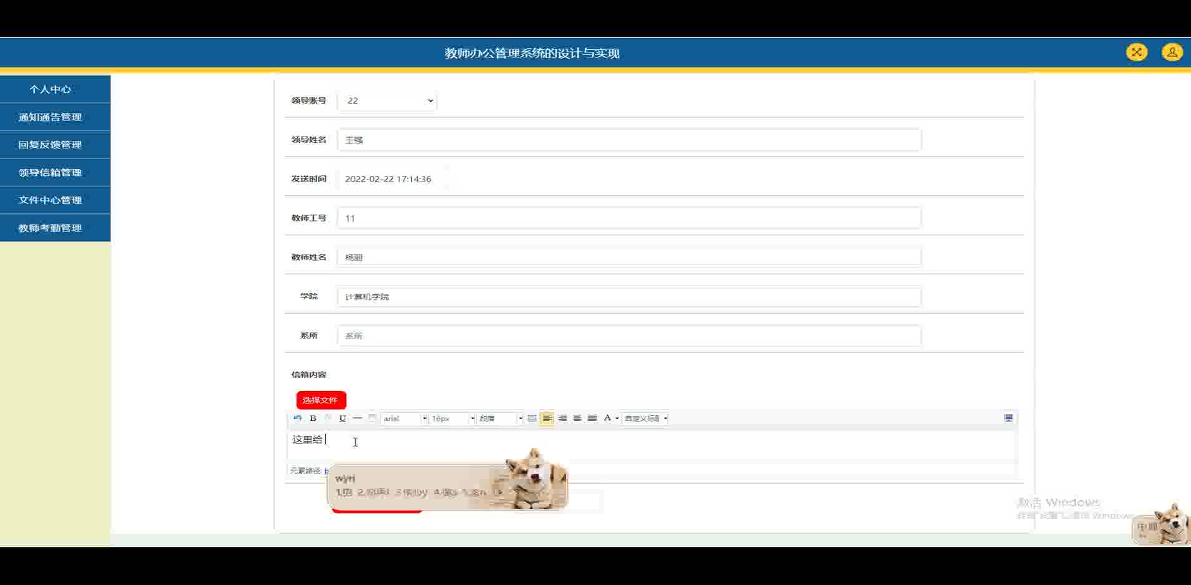Toggle underline formatting in the editor

tap(342, 418)
